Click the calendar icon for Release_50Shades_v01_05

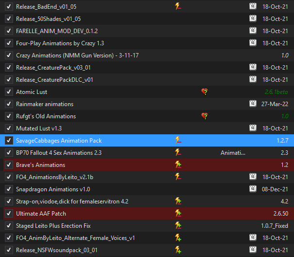(253, 18)
